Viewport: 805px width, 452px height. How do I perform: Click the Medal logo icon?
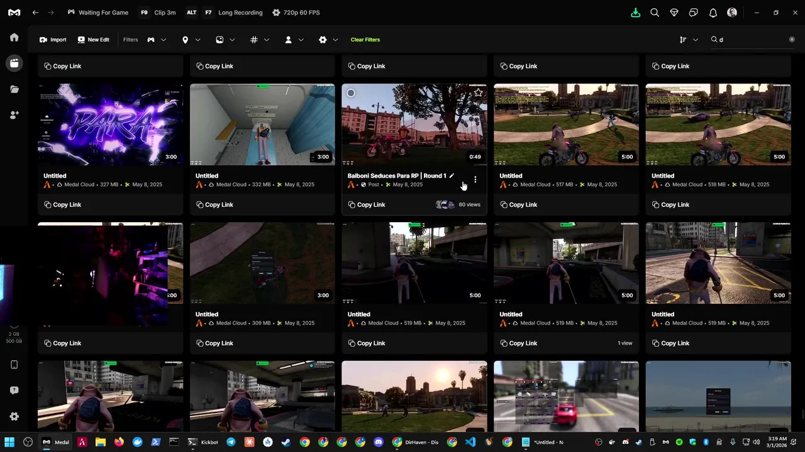(x=14, y=13)
